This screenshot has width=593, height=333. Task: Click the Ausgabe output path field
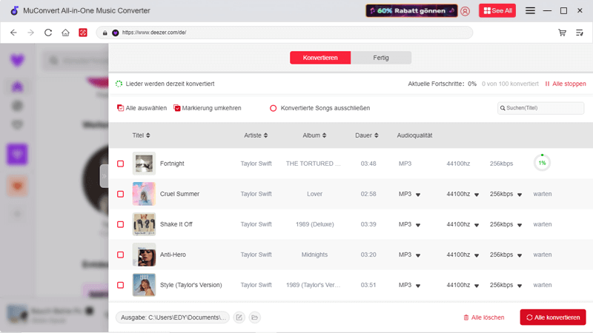173,317
